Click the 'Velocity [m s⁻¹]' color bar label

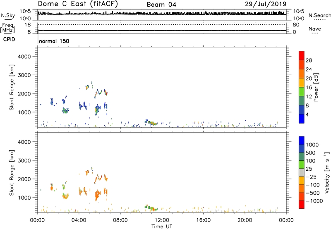point(327,172)
